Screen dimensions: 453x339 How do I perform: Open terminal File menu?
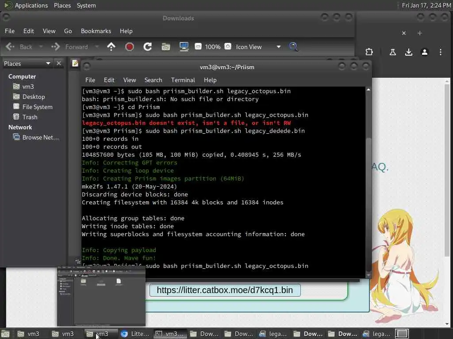click(90, 80)
